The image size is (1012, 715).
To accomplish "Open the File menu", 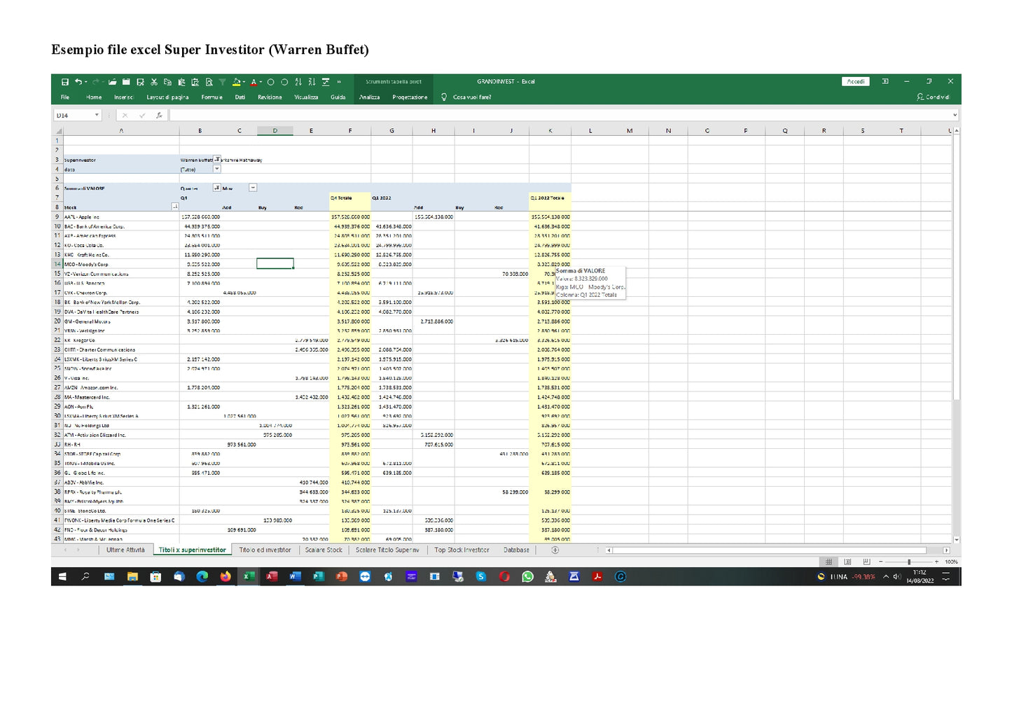I will (x=65, y=97).
